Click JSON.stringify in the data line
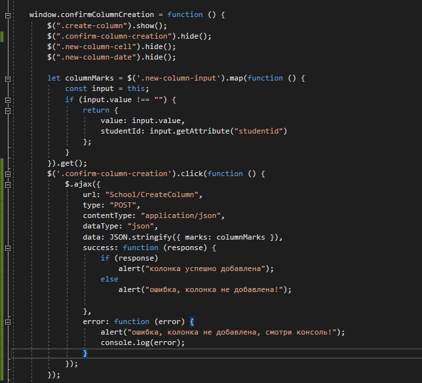Viewport: 422px width, 383px height. pyautogui.click(x=140, y=237)
